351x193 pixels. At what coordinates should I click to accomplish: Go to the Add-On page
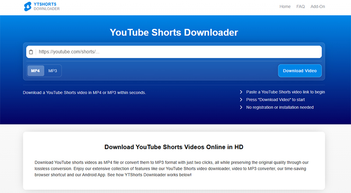318,7
